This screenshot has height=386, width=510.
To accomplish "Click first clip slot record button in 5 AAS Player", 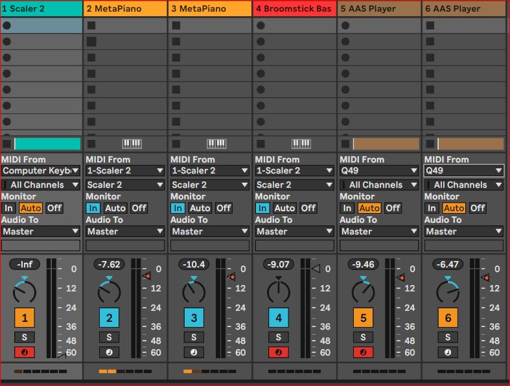I will 345,25.
